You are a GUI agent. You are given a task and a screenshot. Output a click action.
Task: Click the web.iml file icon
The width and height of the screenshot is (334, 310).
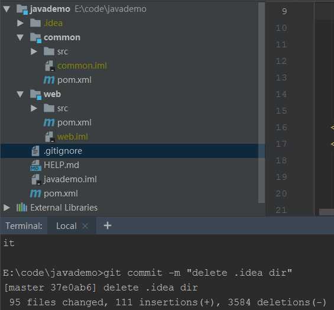[50, 137]
